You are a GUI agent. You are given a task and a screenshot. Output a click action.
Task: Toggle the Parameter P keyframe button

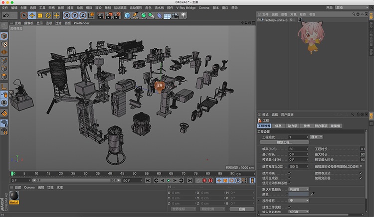coord(237,181)
